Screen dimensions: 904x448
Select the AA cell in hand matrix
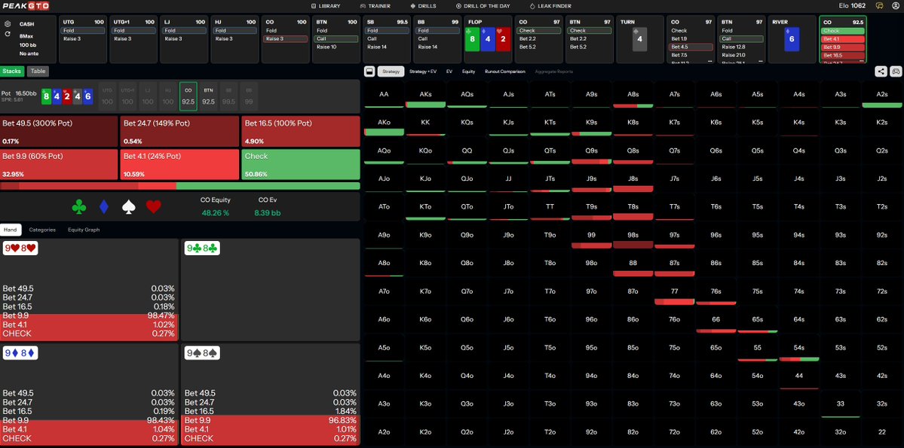coord(384,94)
